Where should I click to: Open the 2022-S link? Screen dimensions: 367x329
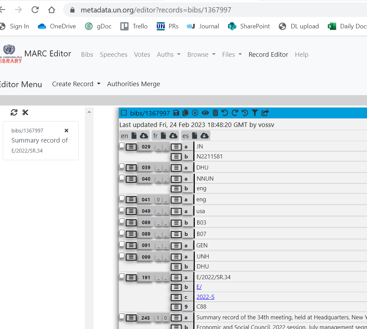(205, 297)
